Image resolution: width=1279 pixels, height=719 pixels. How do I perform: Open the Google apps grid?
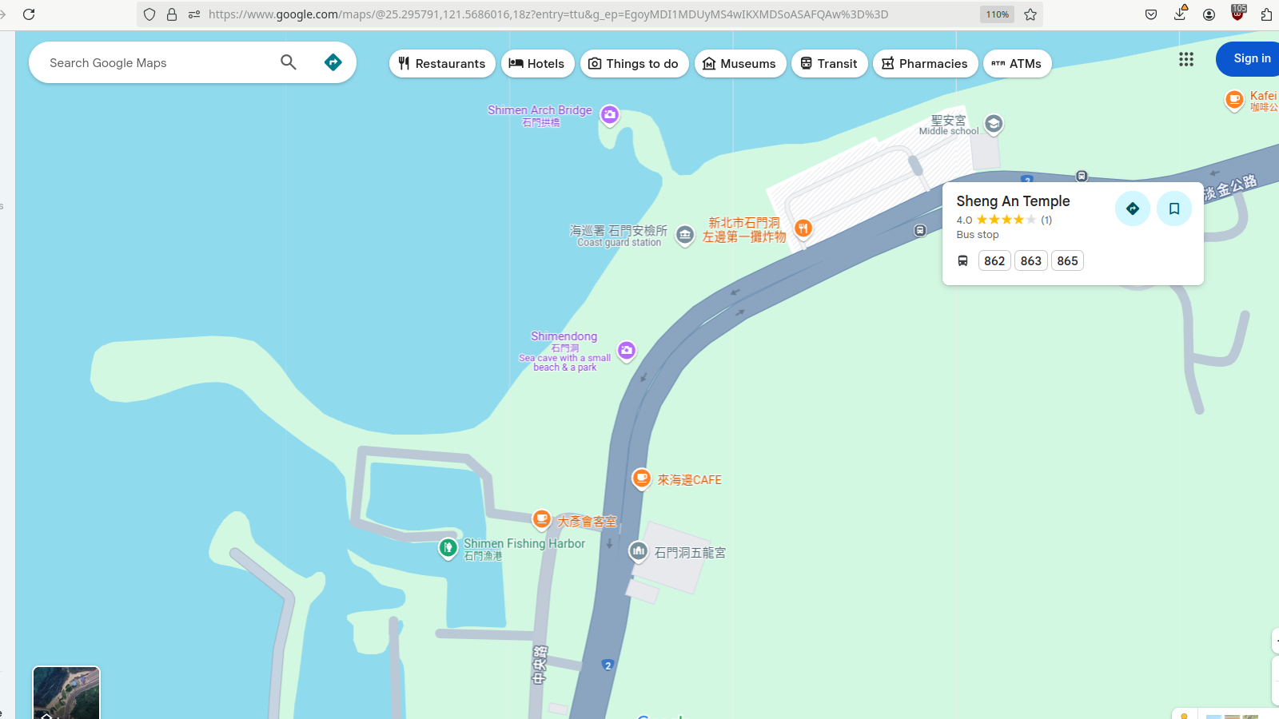pos(1186,59)
